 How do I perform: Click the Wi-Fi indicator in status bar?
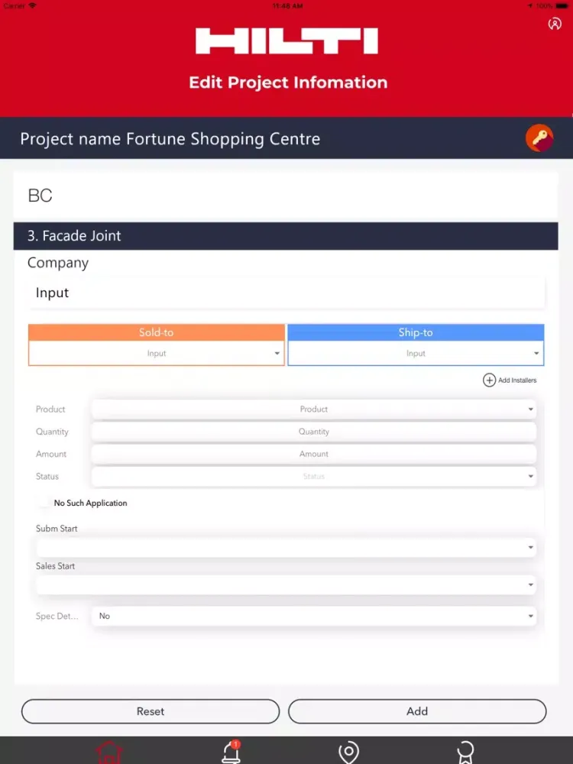coord(32,5)
